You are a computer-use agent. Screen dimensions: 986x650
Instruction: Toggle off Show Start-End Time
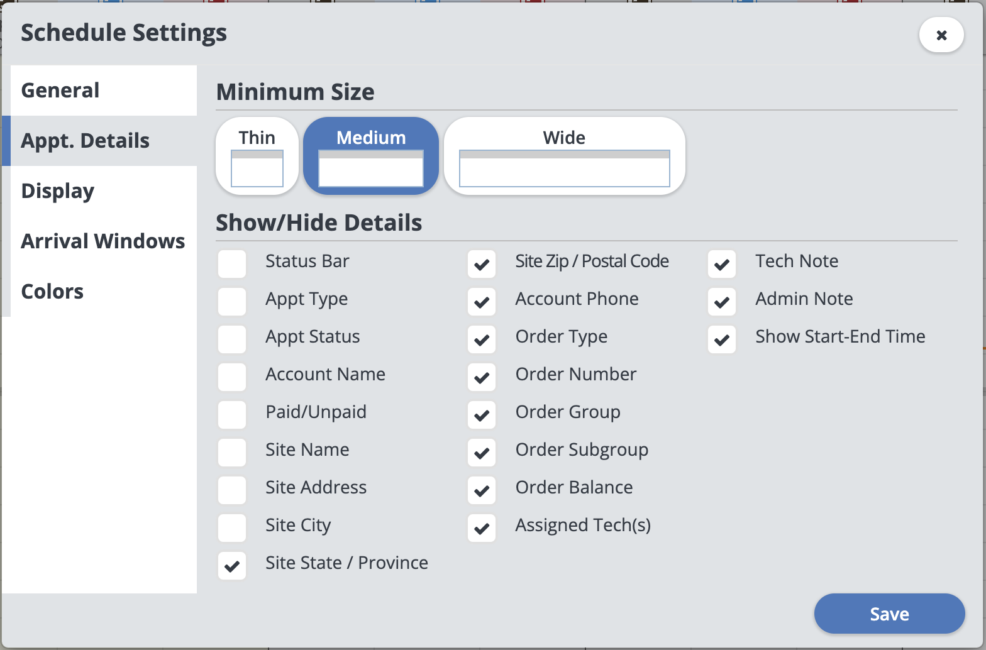[722, 339]
